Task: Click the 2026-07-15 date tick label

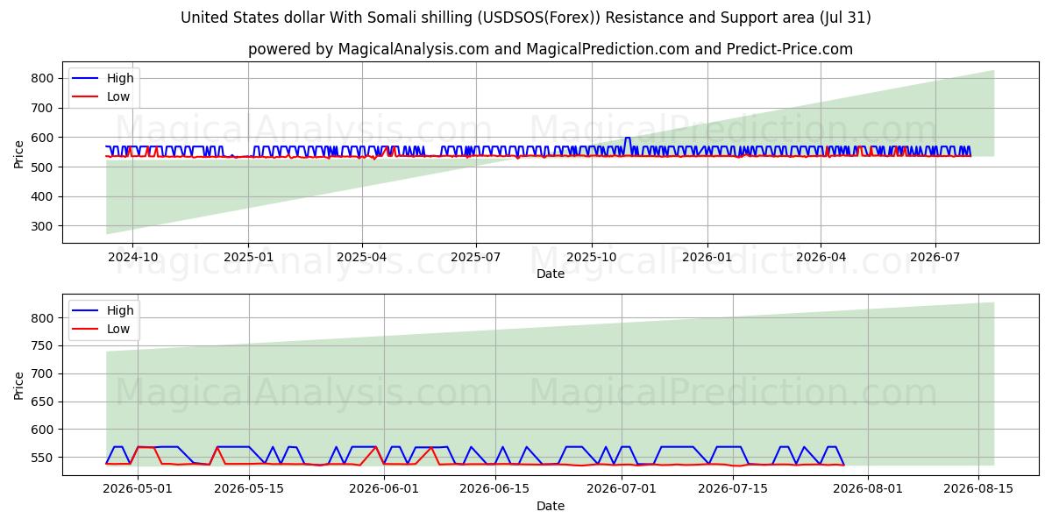Action: click(x=733, y=490)
